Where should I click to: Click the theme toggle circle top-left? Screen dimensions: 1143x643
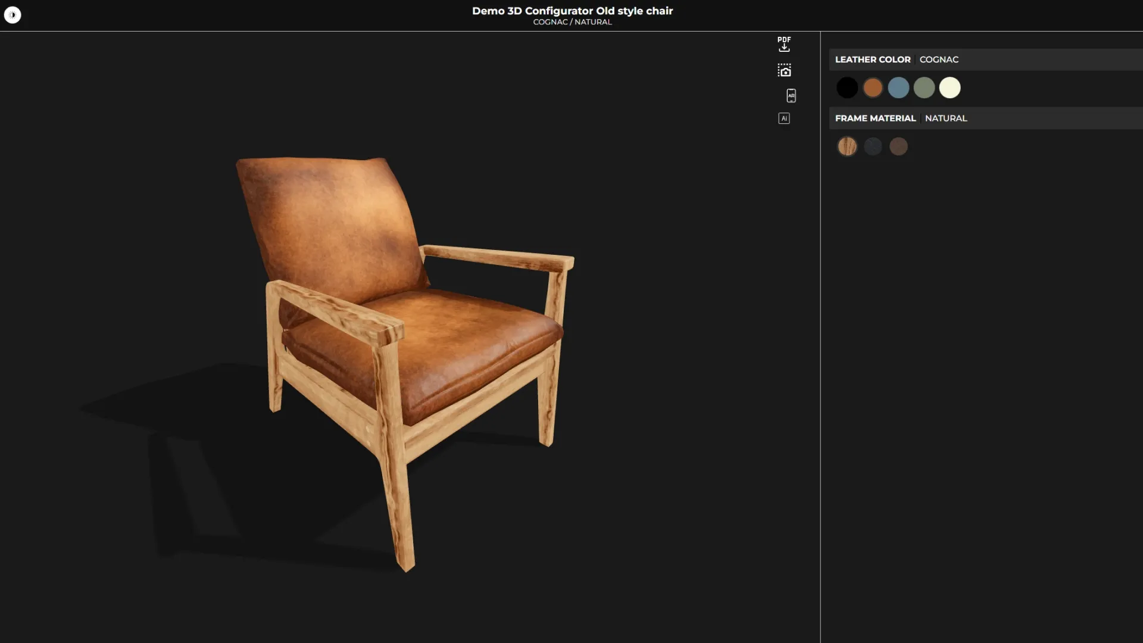[x=13, y=14]
